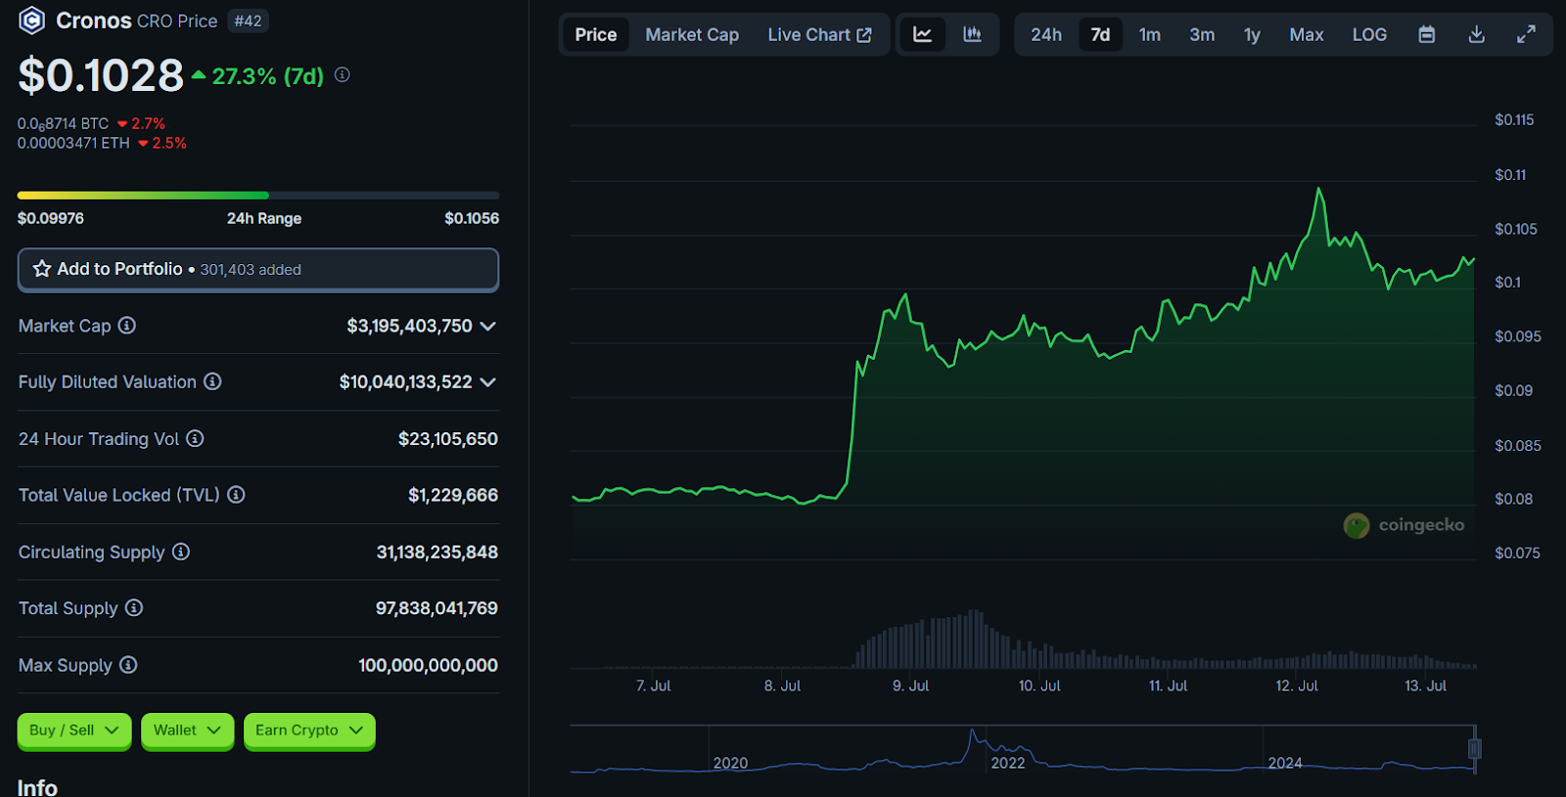Image resolution: width=1566 pixels, height=797 pixels.
Task: Switch to line chart view icon
Action: (x=922, y=34)
